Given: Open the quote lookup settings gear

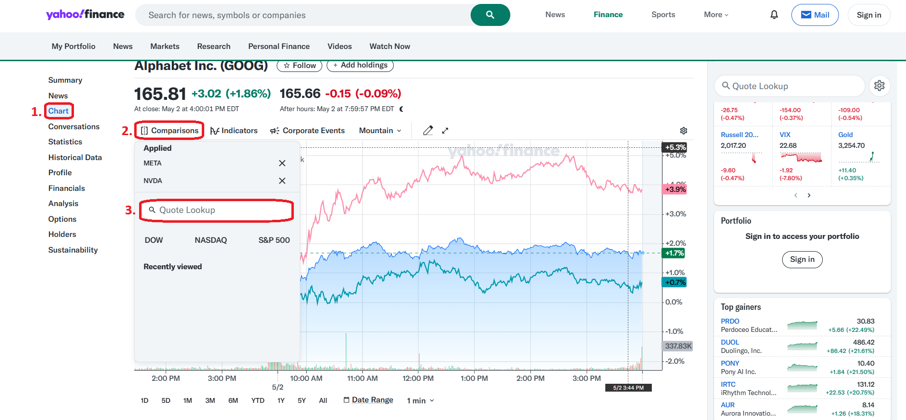Looking at the screenshot, I should point(880,86).
